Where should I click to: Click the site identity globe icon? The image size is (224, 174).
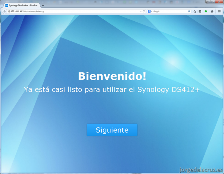[x=9, y=12]
